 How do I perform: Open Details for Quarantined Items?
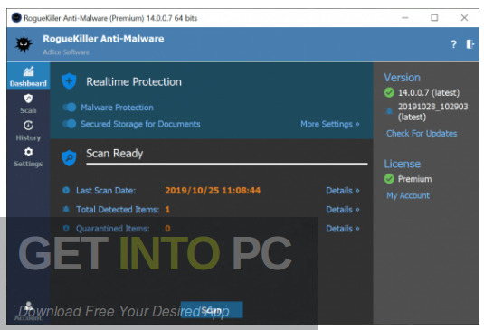[343, 229]
